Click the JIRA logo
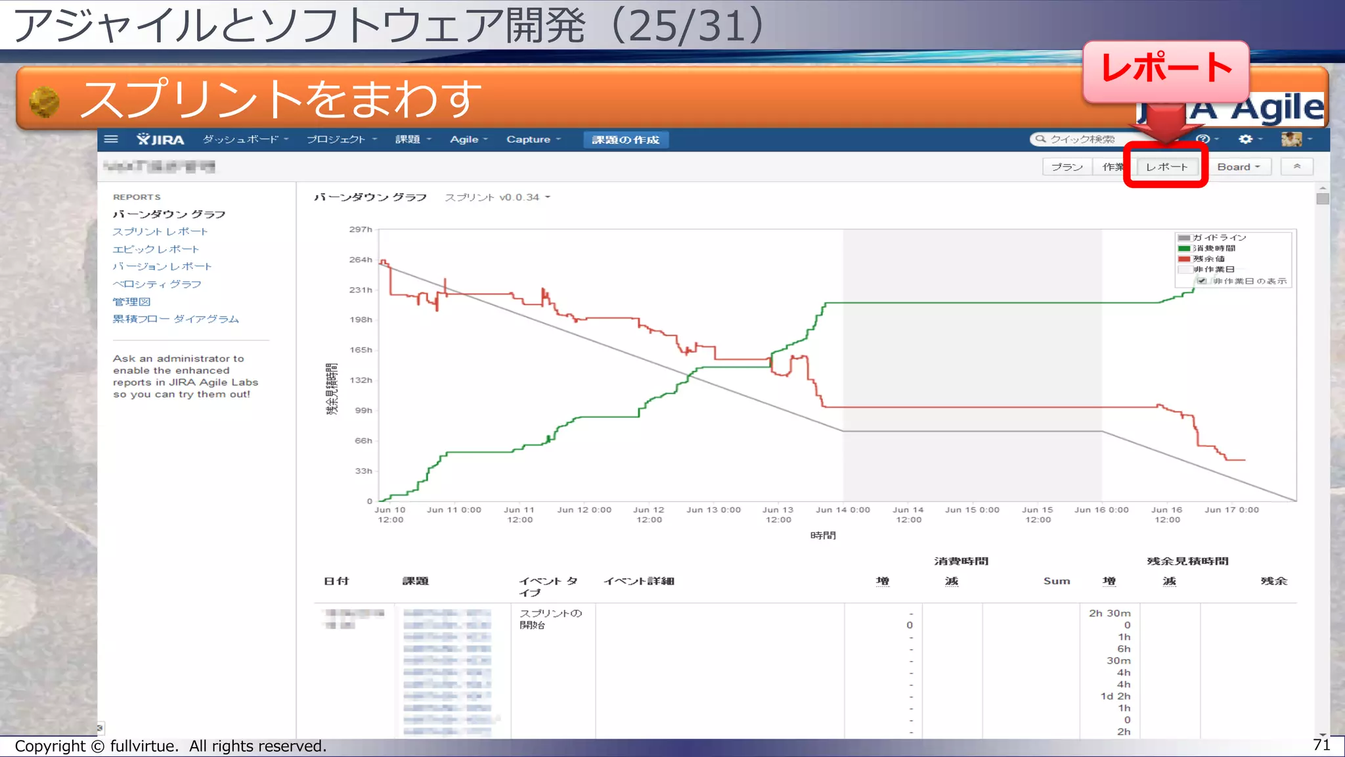The width and height of the screenshot is (1345, 757). coord(160,139)
